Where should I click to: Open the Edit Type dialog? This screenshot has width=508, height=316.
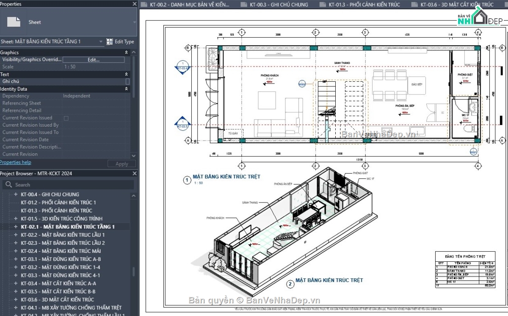pos(120,42)
